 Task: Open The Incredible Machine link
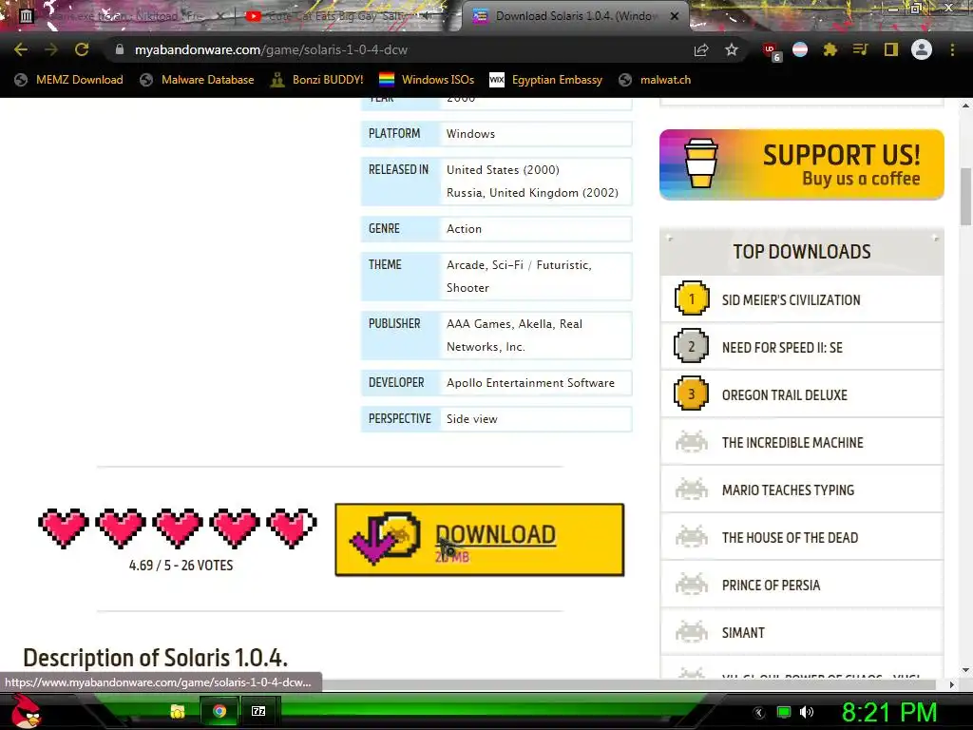[792, 443]
